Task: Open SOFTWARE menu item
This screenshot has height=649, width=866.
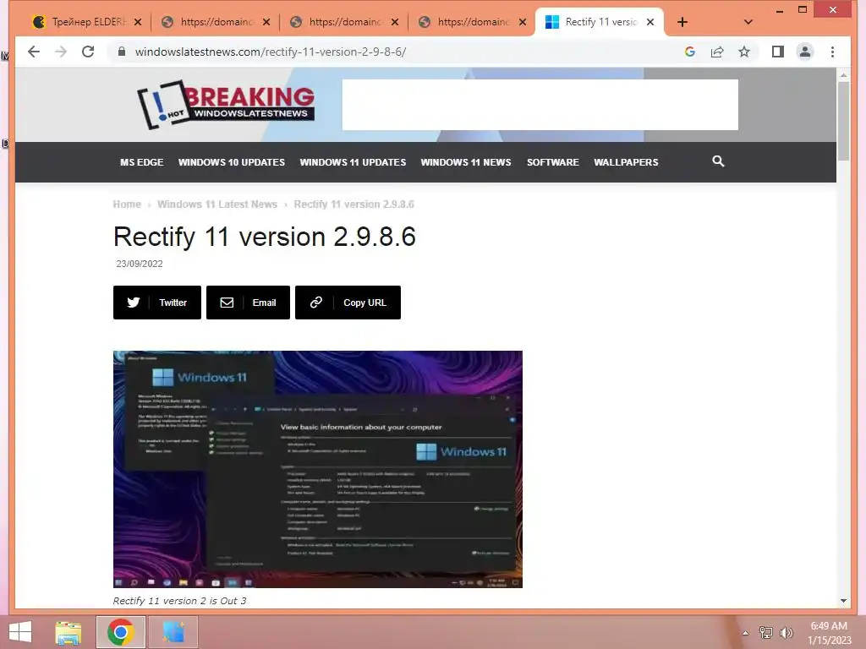Action: 553,162
